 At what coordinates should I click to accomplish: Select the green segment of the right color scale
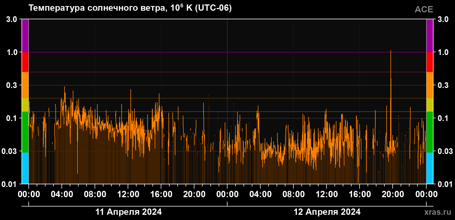(x=430, y=132)
